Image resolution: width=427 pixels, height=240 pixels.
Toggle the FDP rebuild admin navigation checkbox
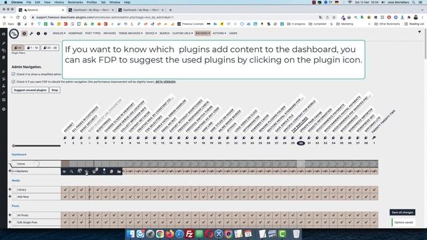tap(13, 81)
